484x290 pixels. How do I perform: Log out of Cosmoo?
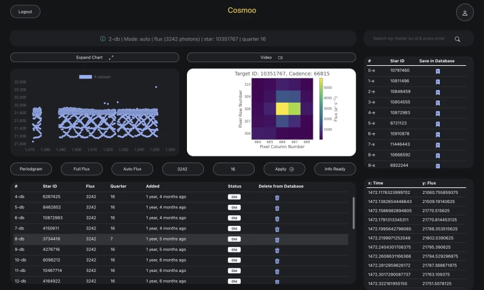(25, 11)
